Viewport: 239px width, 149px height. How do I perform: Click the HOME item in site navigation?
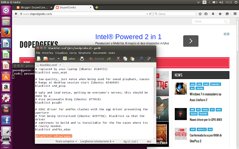coord(27,62)
